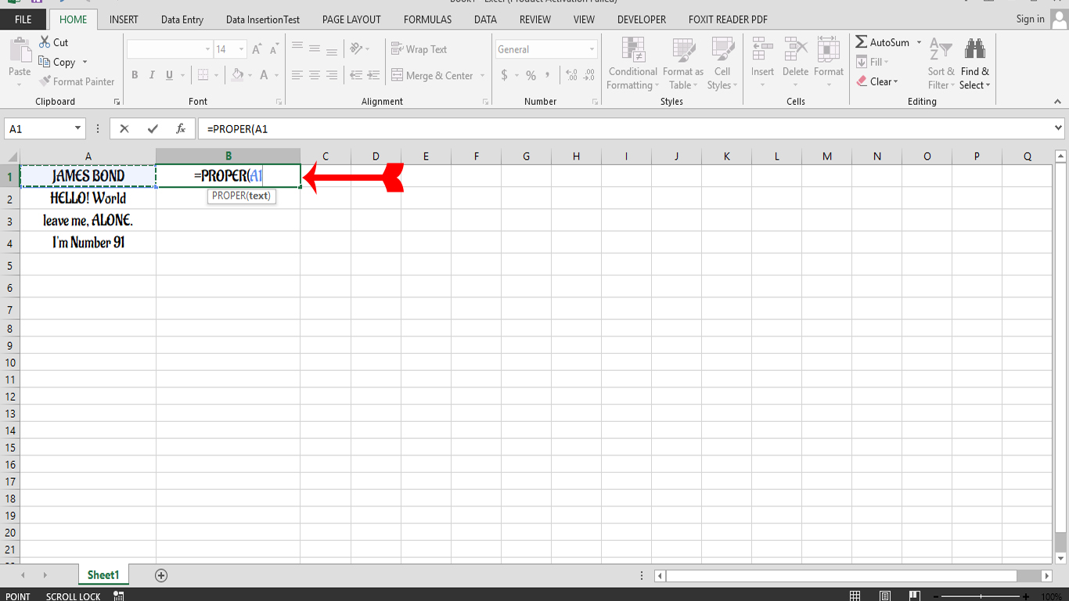Click the Middle Align icon

click(315, 49)
